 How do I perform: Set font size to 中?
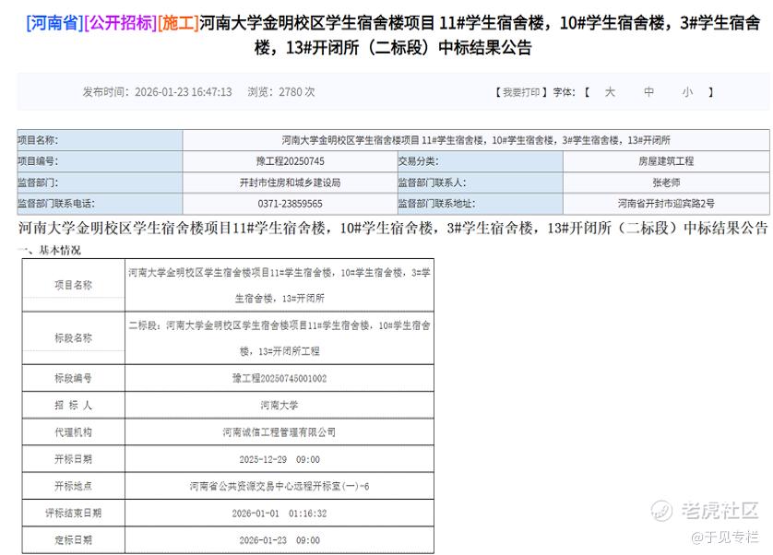648,92
